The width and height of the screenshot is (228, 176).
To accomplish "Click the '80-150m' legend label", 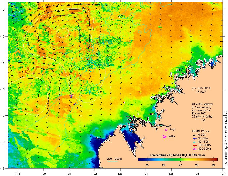I will [204, 142].
